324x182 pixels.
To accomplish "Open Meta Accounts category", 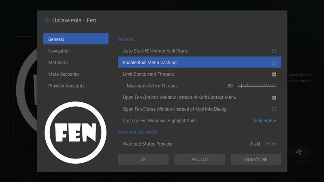I will pos(76,74).
